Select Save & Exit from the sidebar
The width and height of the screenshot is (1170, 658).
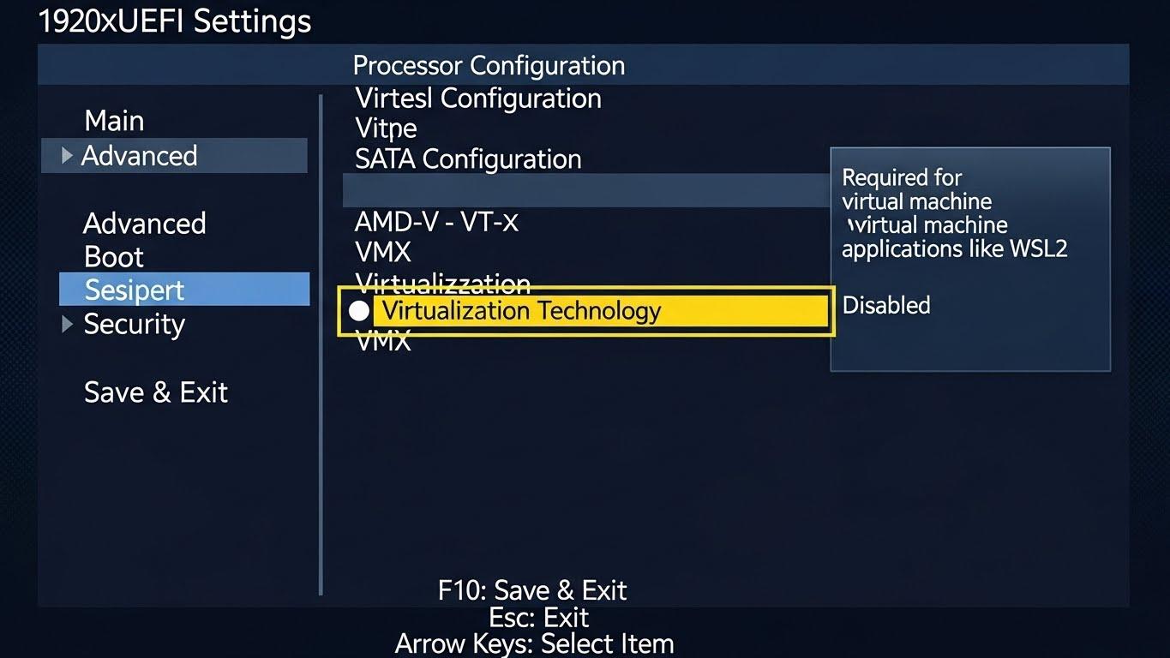pos(155,392)
